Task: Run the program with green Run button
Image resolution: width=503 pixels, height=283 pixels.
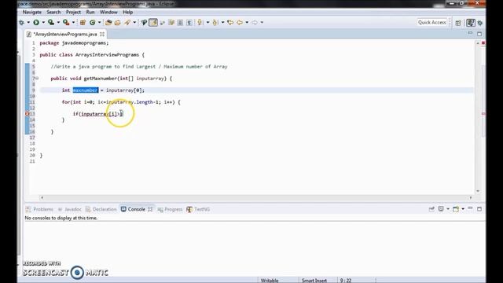Action: (x=36, y=23)
